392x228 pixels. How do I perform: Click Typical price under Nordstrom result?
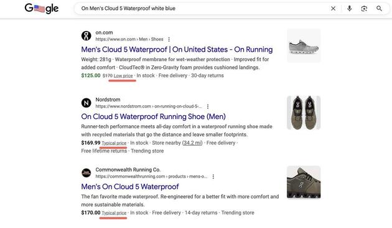pyautogui.click(x=114, y=143)
